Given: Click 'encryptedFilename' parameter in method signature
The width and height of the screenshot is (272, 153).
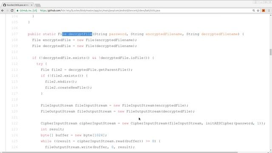Looking at the screenshot, I should coord(164,34).
